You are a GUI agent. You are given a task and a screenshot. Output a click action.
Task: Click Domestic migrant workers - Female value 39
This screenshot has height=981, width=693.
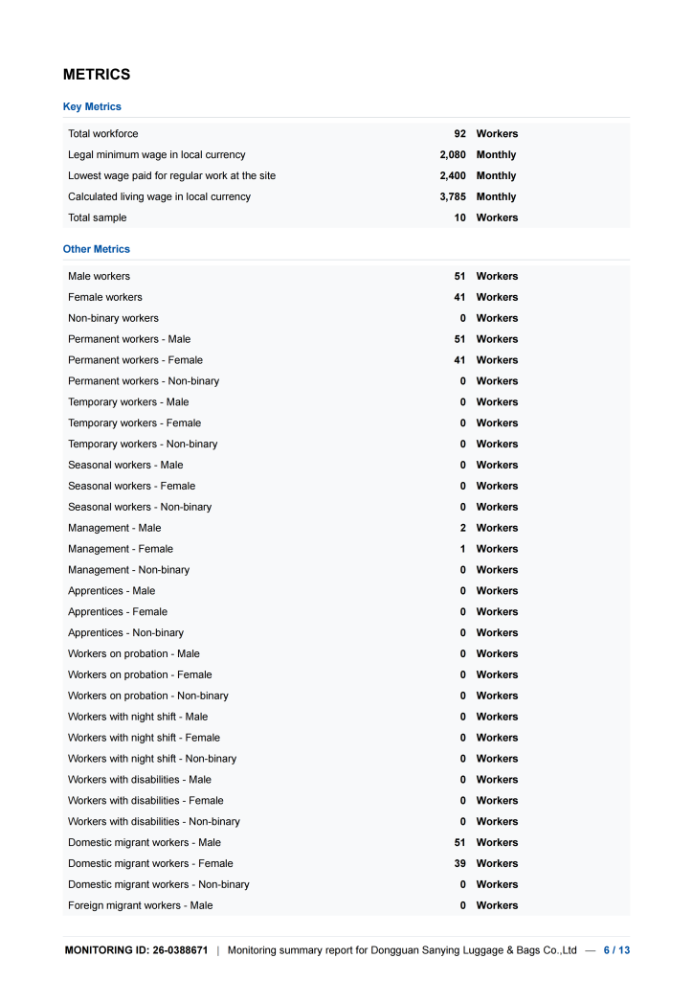pyautogui.click(x=459, y=863)
